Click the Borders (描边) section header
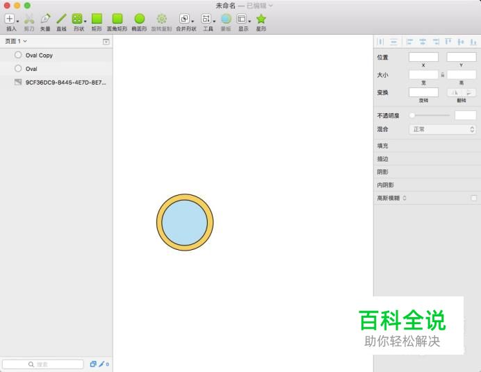 coord(383,159)
